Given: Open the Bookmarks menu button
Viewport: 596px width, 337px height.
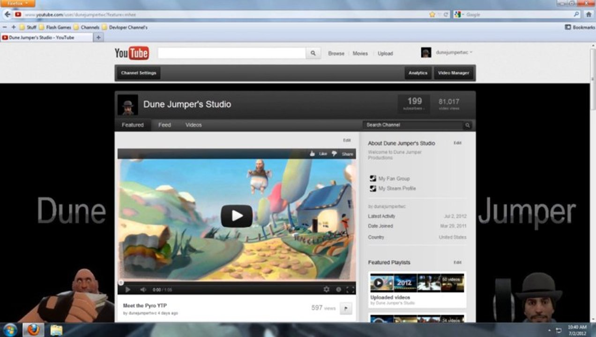Looking at the screenshot, I should [x=580, y=27].
